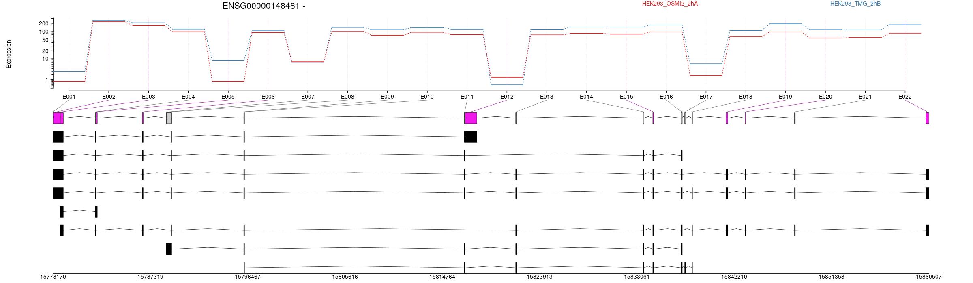Click exon bin label E008

pos(347,97)
